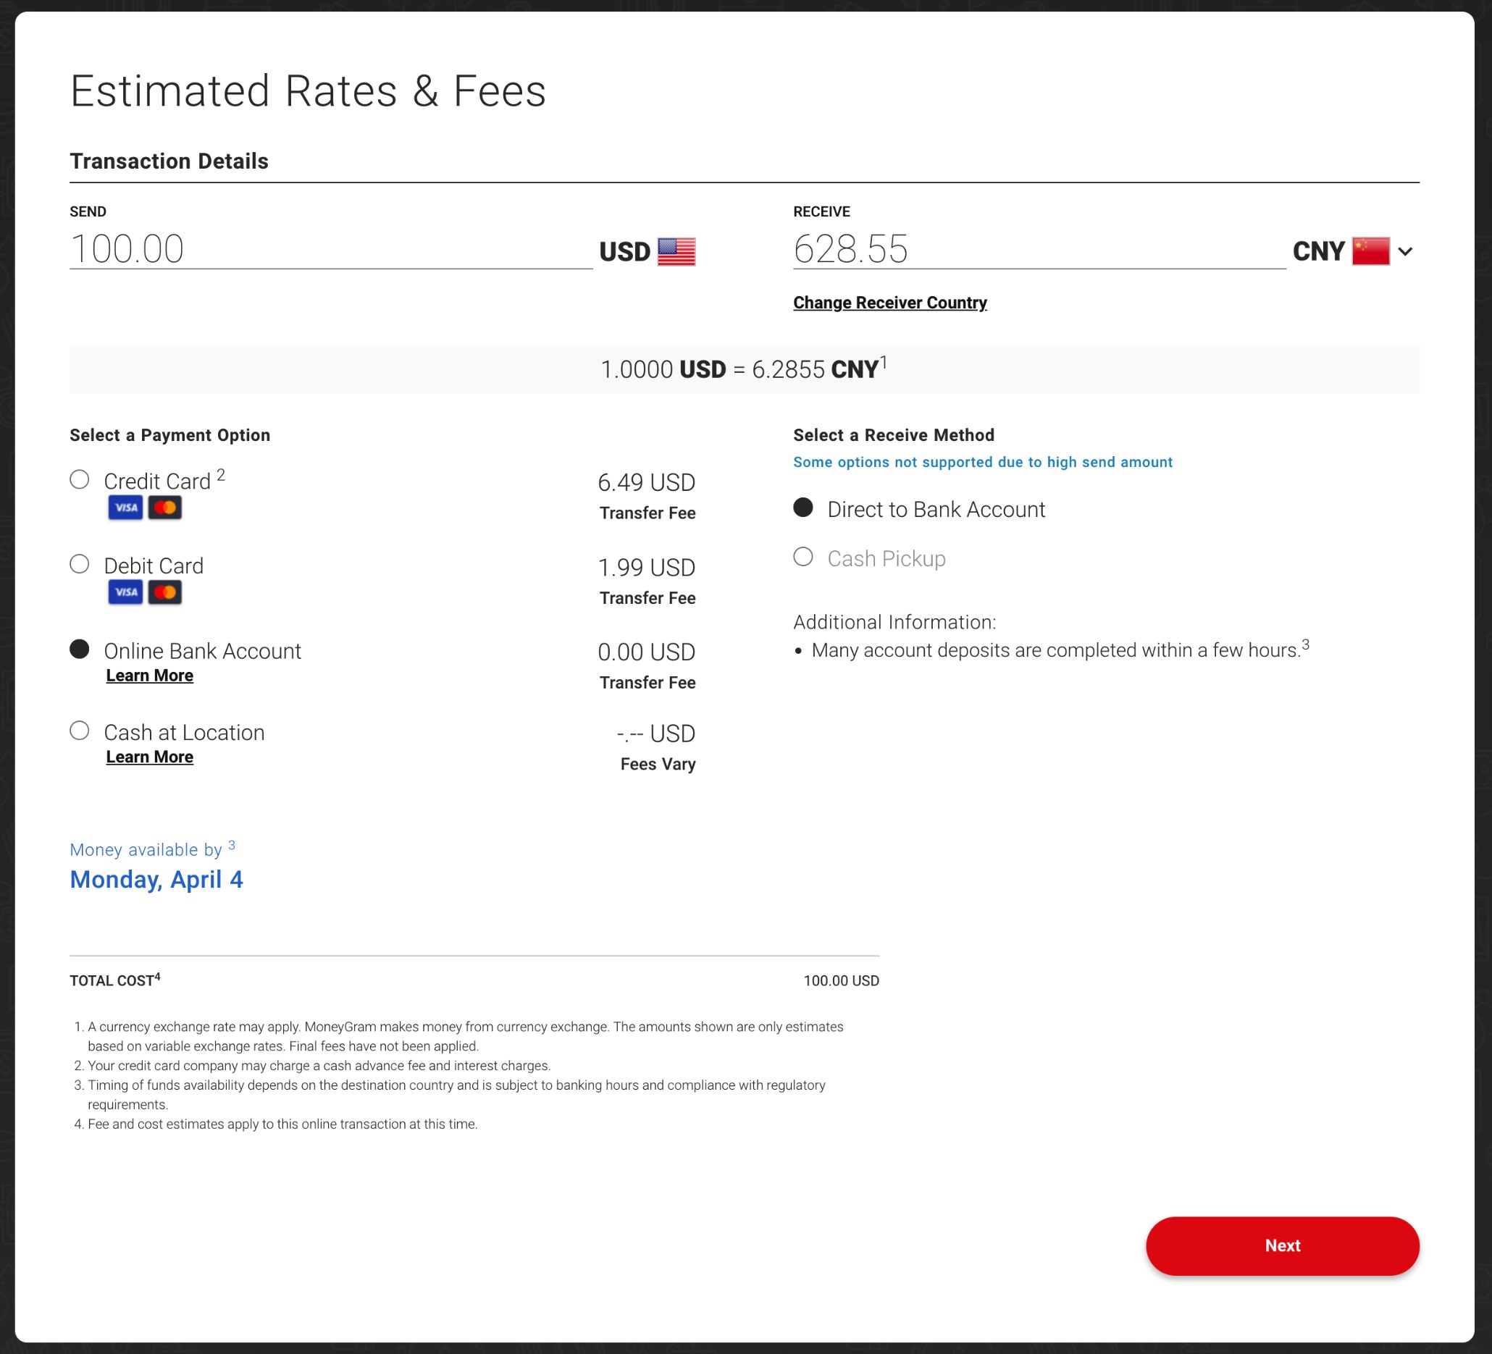Click the Visa logo under Credit Card
Viewport: 1492px width, 1354px height.
[x=125, y=508]
